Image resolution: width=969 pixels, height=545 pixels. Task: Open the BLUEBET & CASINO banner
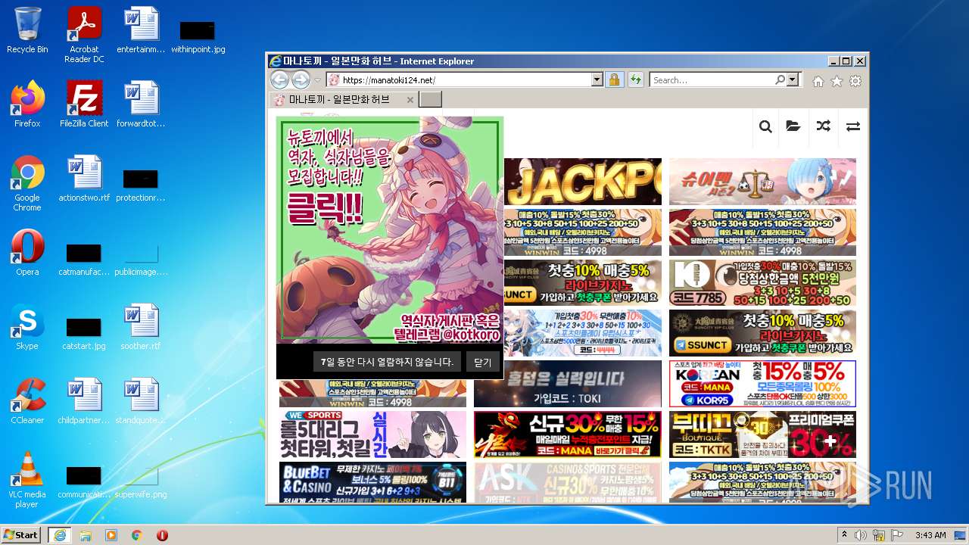(372, 482)
